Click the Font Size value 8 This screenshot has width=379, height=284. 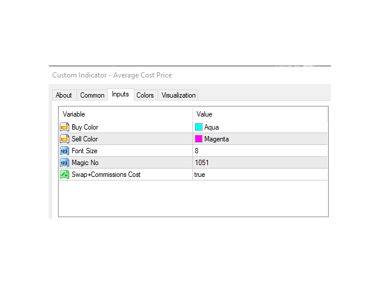(197, 151)
